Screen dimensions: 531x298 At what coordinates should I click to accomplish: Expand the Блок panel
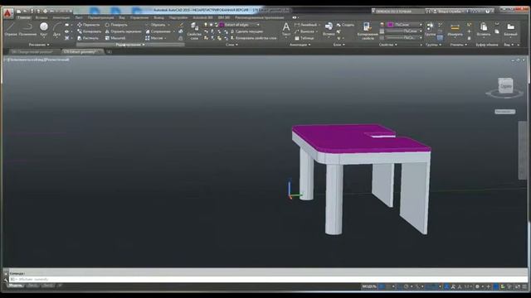point(339,45)
